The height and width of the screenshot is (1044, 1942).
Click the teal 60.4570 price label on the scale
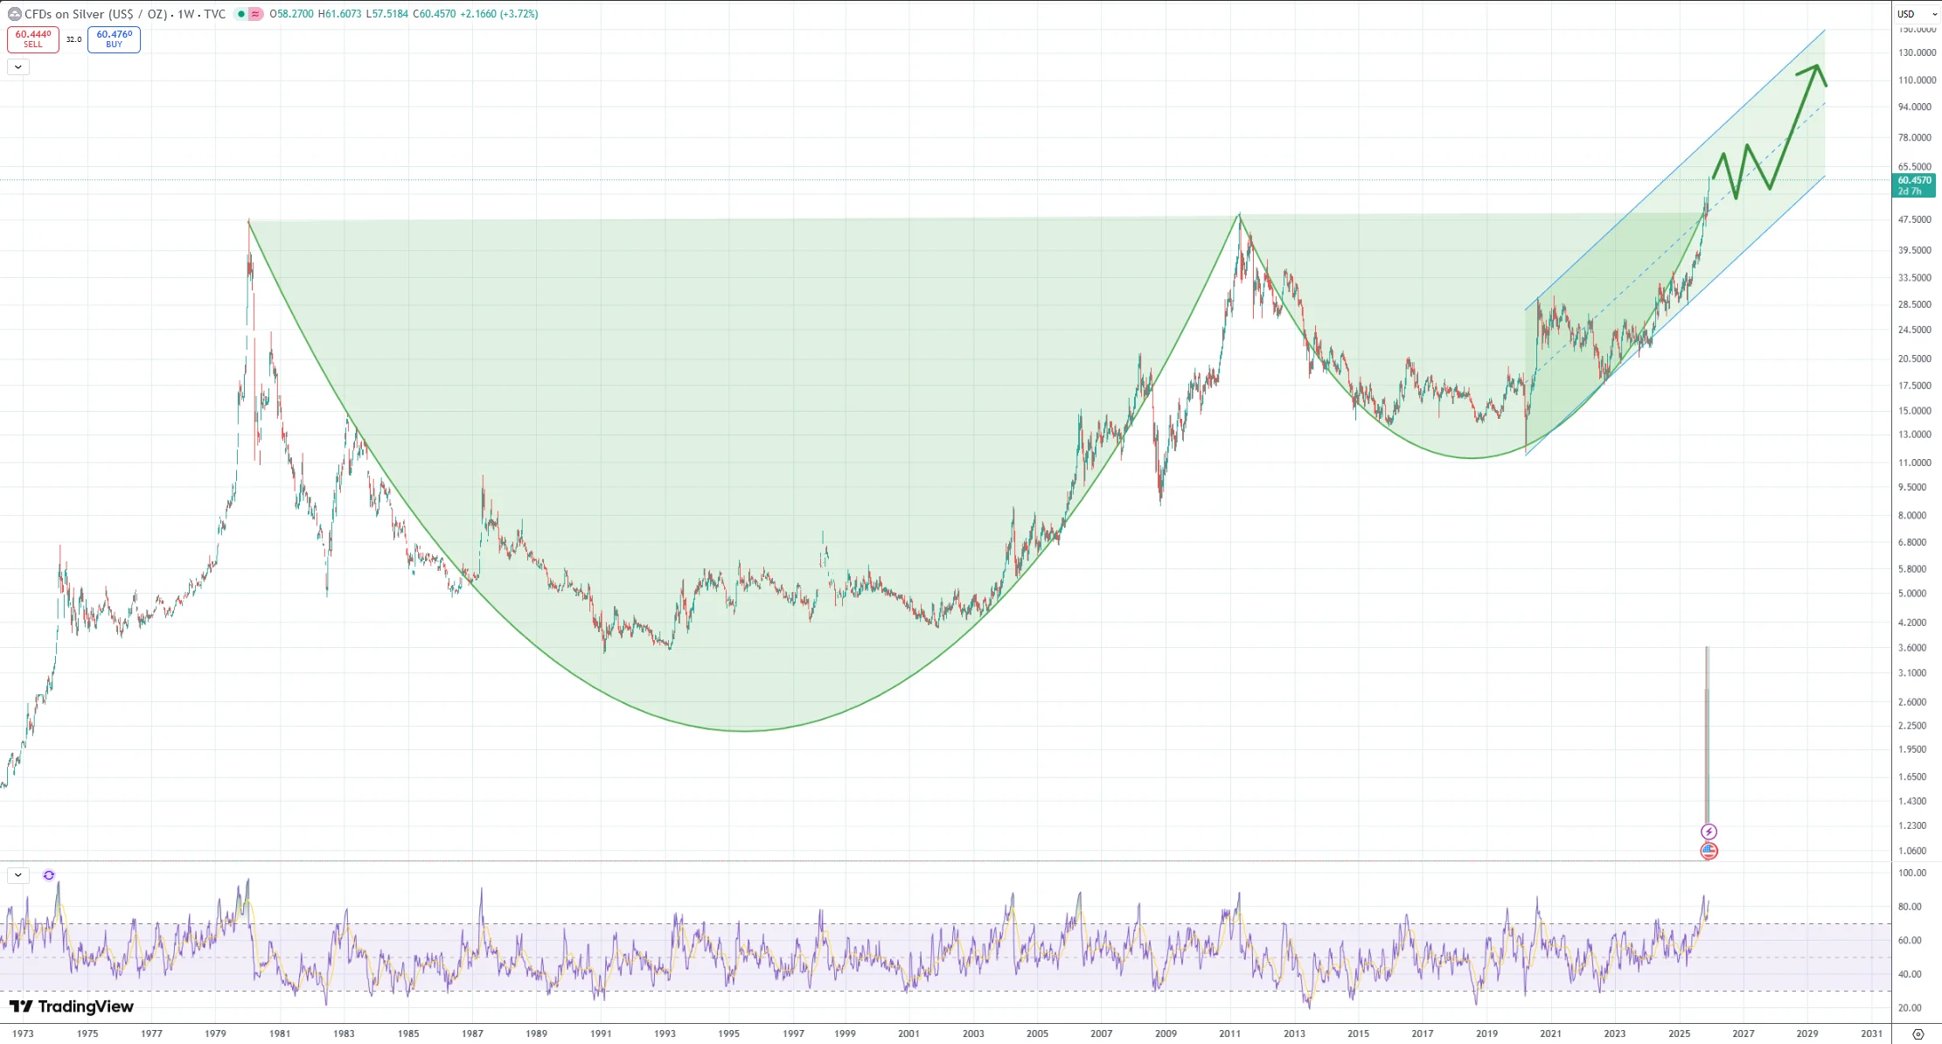[x=1915, y=181]
